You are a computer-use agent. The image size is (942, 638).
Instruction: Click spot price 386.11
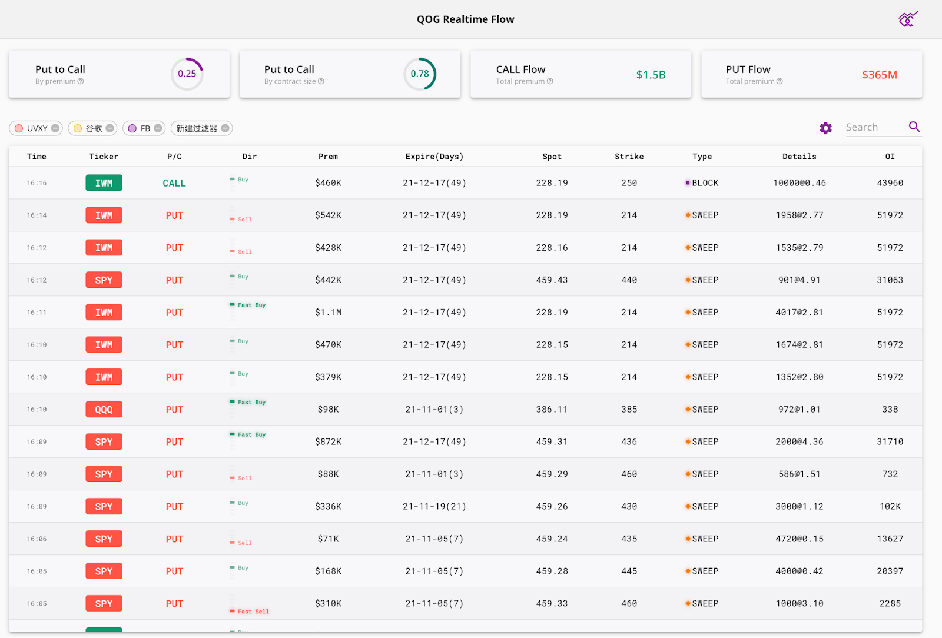[552, 410]
